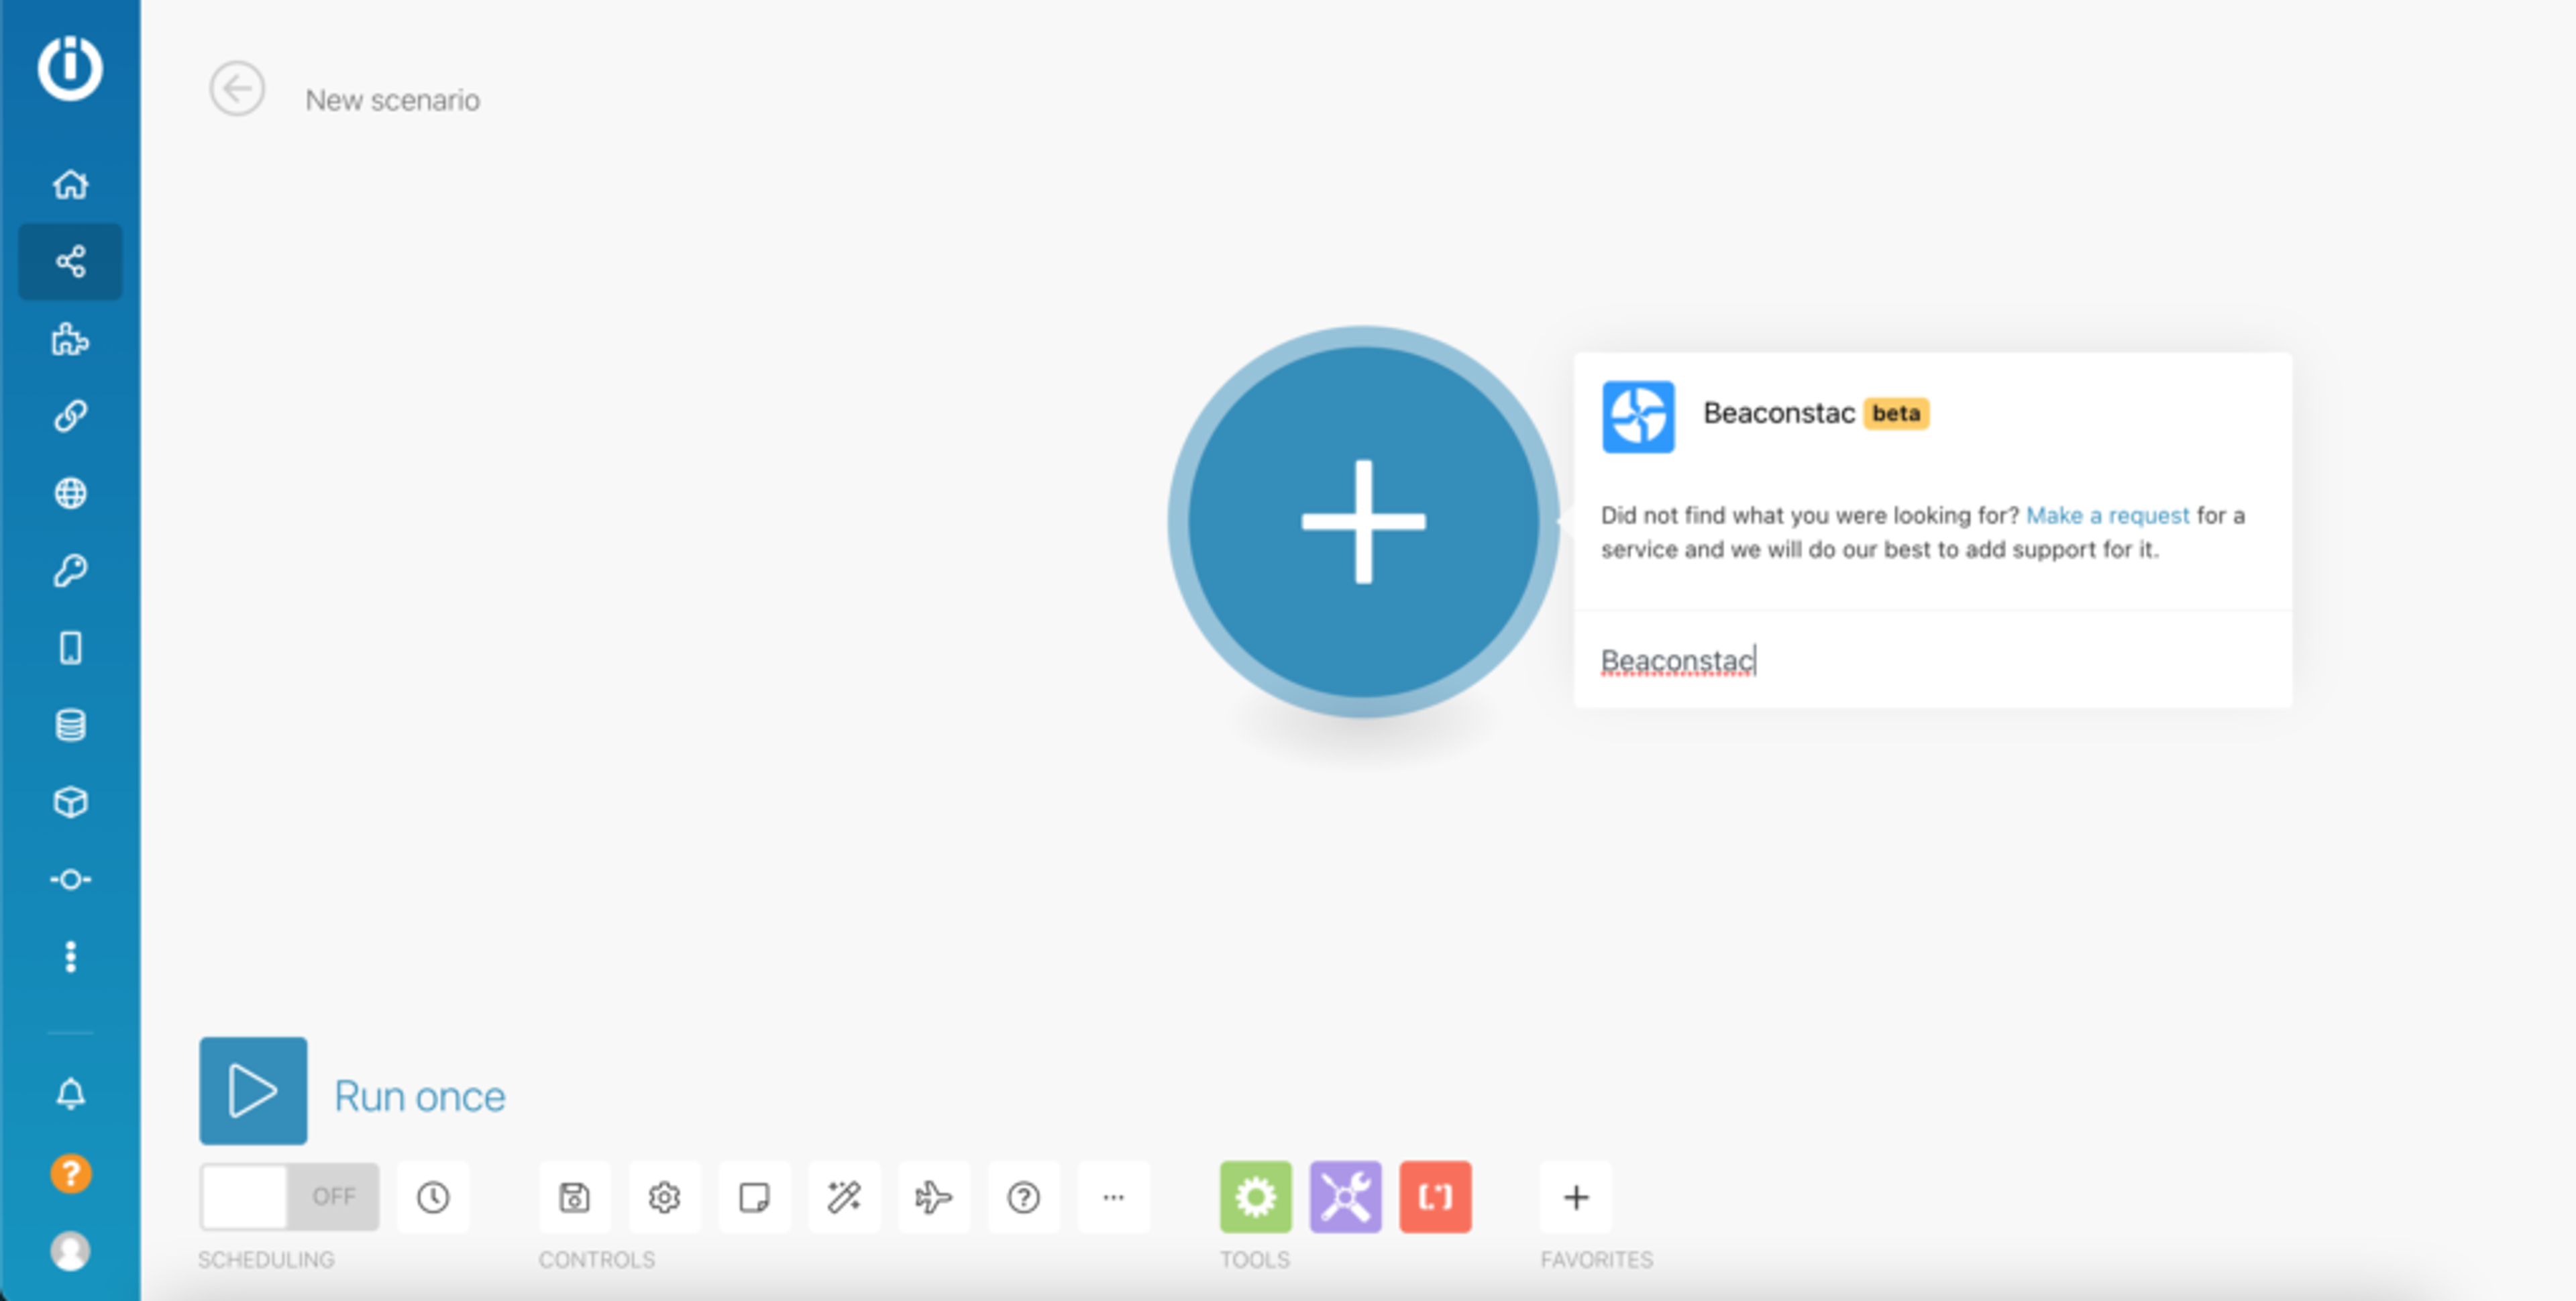Click the Auto-align magic wand icon

click(x=844, y=1197)
